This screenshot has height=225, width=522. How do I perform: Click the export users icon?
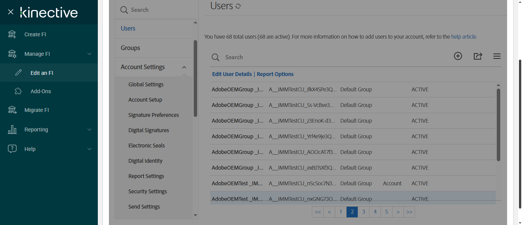tap(478, 56)
